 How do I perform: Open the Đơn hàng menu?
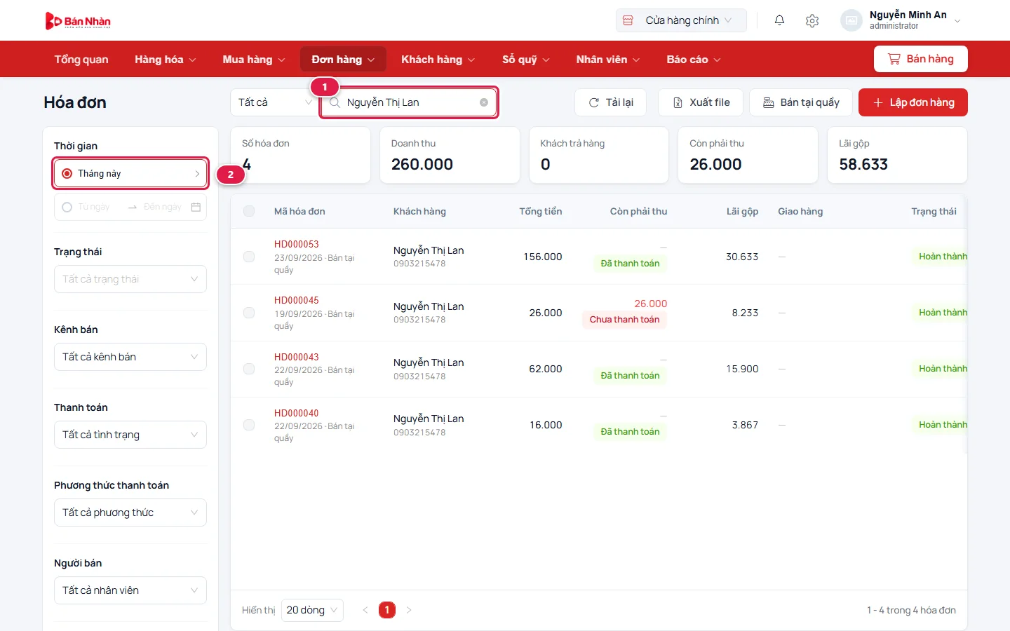pos(343,60)
